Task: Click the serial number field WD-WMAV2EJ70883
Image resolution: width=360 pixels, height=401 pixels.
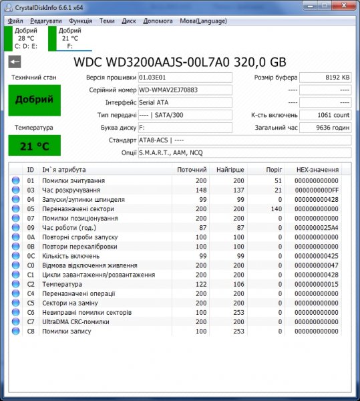Action: click(x=185, y=90)
